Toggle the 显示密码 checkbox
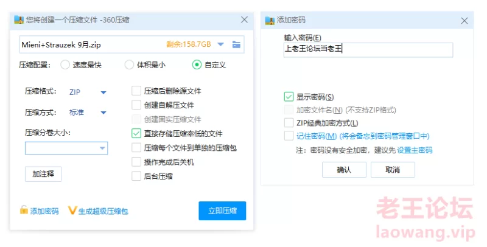Viewport: 487px width, 247px height. point(289,97)
